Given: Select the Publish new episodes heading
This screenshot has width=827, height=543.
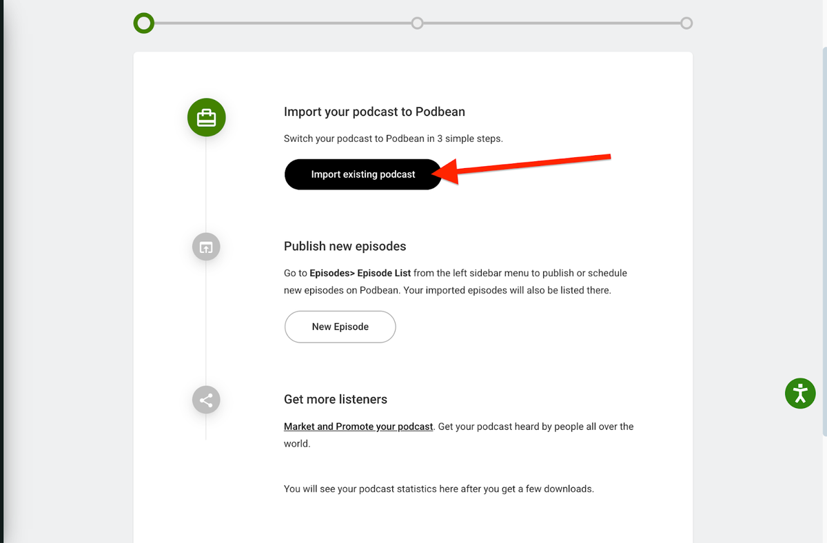Looking at the screenshot, I should click(x=345, y=246).
